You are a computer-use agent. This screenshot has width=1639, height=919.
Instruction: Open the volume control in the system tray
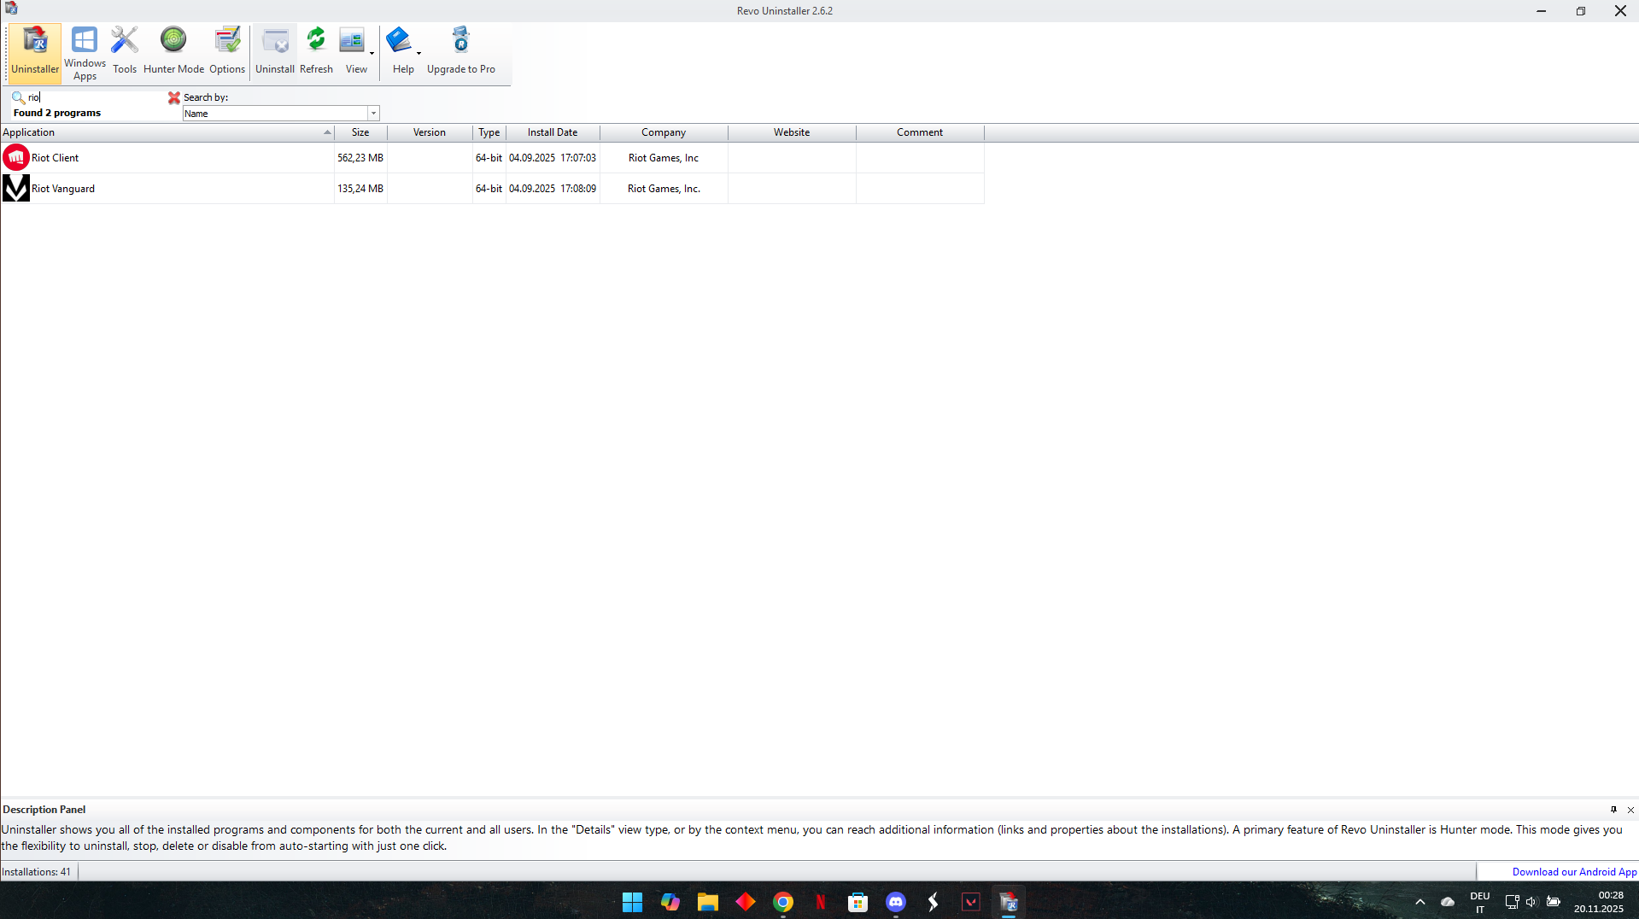pyautogui.click(x=1531, y=902)
